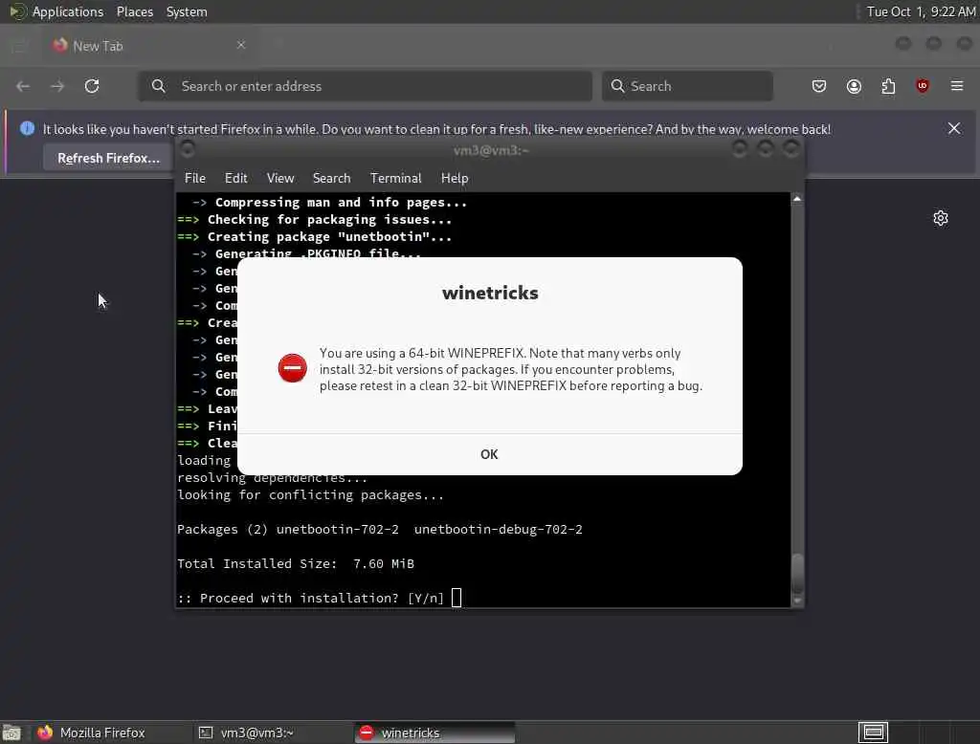980x744 pixels.
Task: Open the terminal View menu
Action: (x=280, y=178)
